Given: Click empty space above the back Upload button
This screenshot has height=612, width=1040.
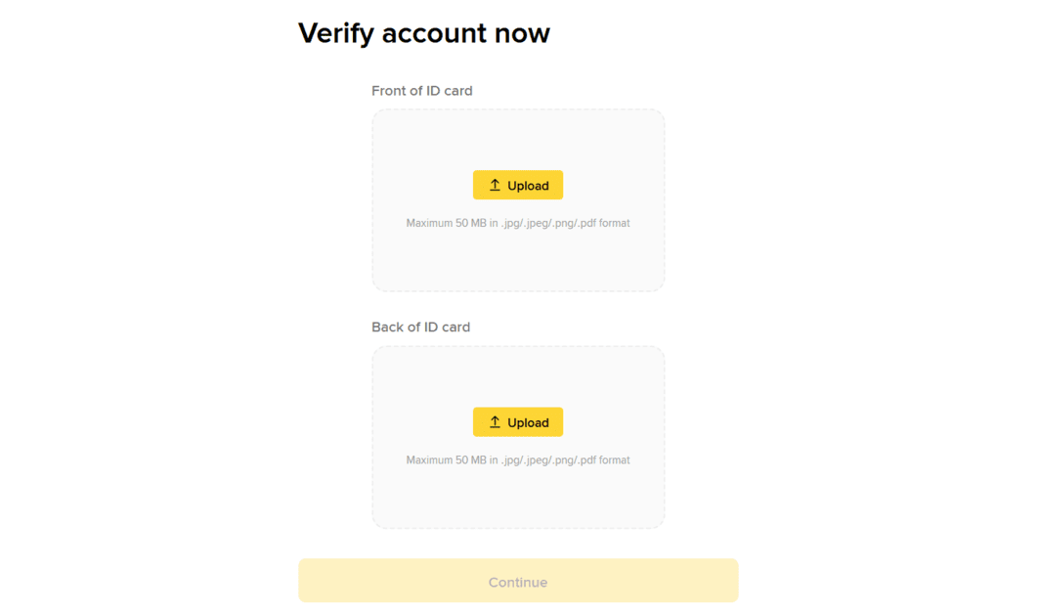Looking at the screenshot, I should 518,376.
